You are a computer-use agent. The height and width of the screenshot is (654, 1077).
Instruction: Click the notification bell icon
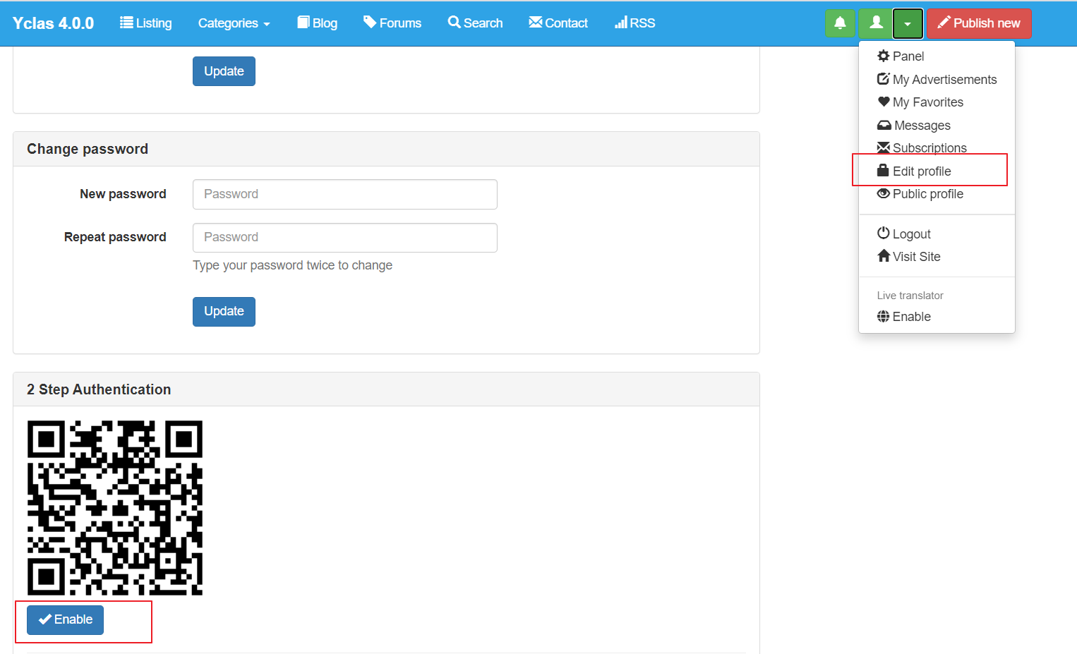840,23
